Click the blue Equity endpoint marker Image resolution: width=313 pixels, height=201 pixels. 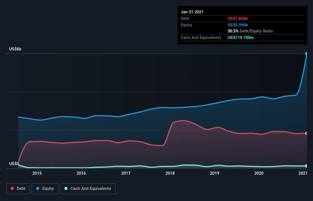pyautogui.click(x=307, y=53)
